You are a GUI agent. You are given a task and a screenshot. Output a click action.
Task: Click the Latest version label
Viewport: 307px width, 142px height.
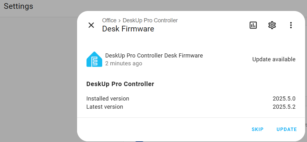(105, 107)
